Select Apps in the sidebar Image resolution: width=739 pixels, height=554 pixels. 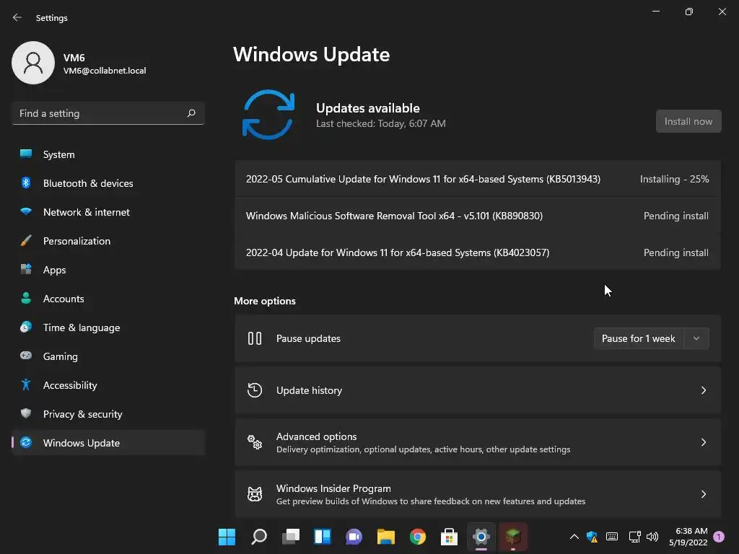(x=108, y=270)
